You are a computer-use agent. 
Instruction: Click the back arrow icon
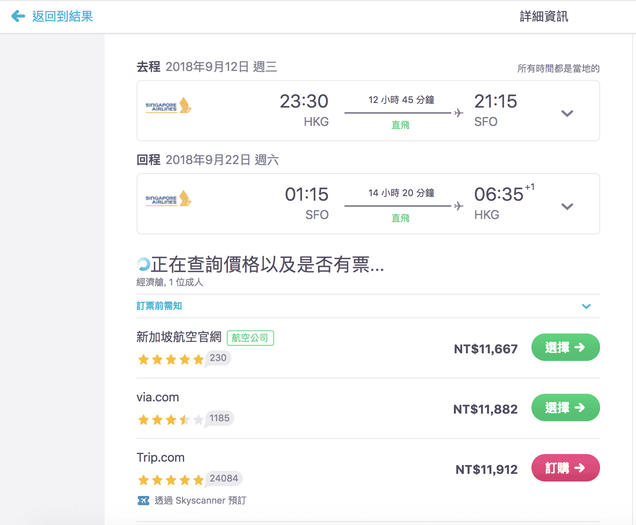18,16
